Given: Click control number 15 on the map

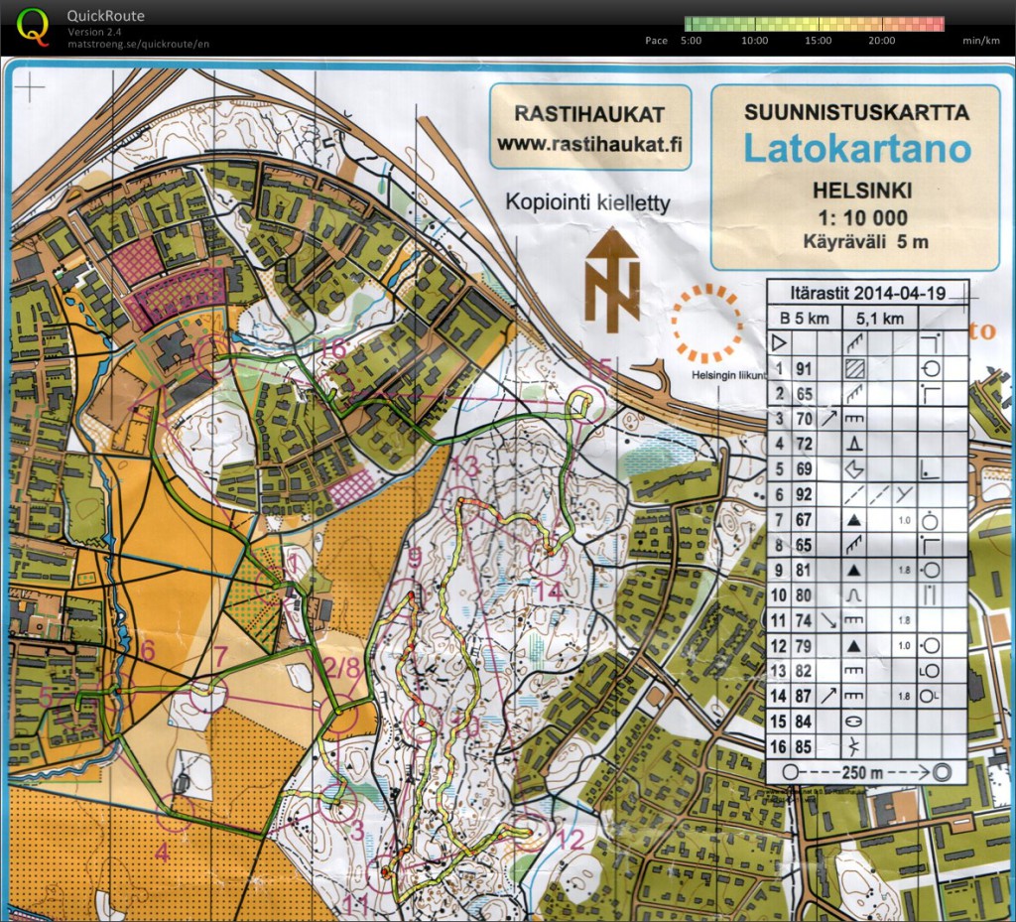Looking at the screenshot, I should point(598,370).
